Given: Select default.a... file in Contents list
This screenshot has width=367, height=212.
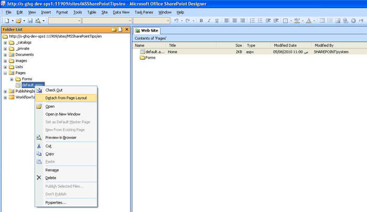Looking at the screenshot, I should pyautogui.click(x=153, y=52).
